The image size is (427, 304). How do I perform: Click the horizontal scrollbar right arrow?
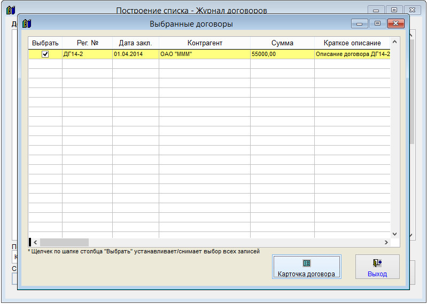[x=386, y=242]
